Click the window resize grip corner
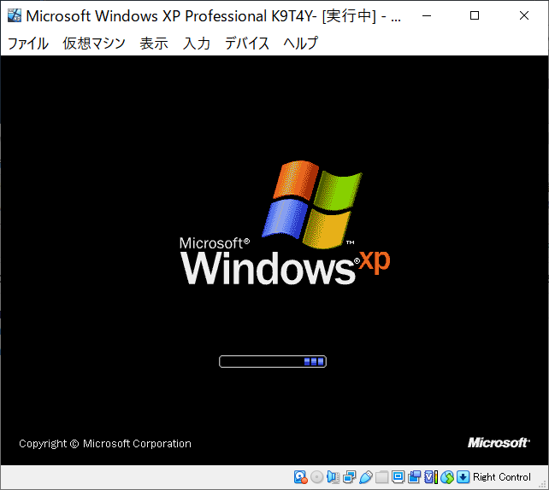This screenshot has height=490, width=549. [x=543, y=484]
